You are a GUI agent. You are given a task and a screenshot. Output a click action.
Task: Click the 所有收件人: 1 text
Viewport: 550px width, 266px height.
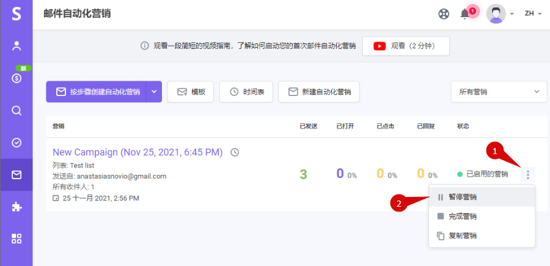click(73, 187)
